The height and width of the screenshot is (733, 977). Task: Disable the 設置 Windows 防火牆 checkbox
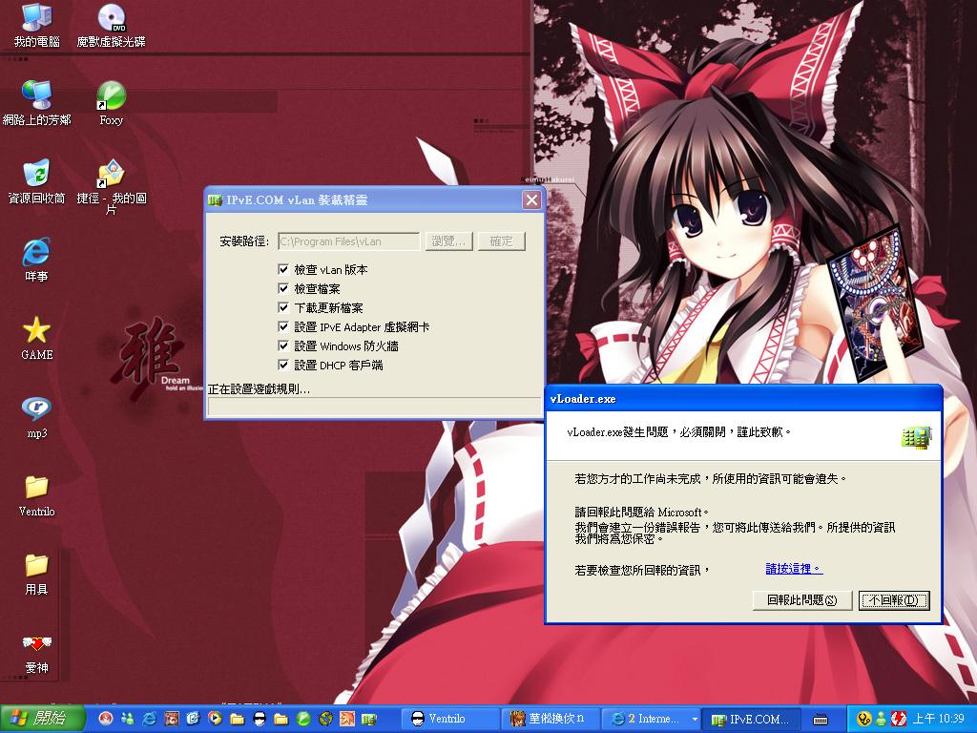point(283,346)
